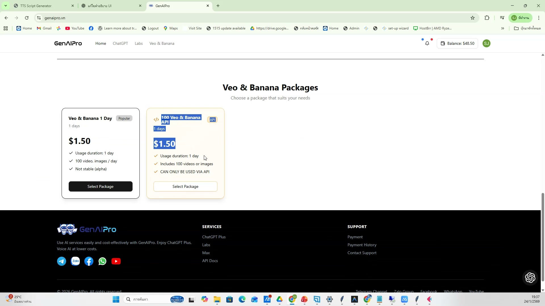The height and width of the screenshot is (306, 545).
Task: Open the WhatsApp icon in footer
Action: point(102,261)
